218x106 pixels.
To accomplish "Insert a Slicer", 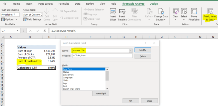I will point(113,14).
